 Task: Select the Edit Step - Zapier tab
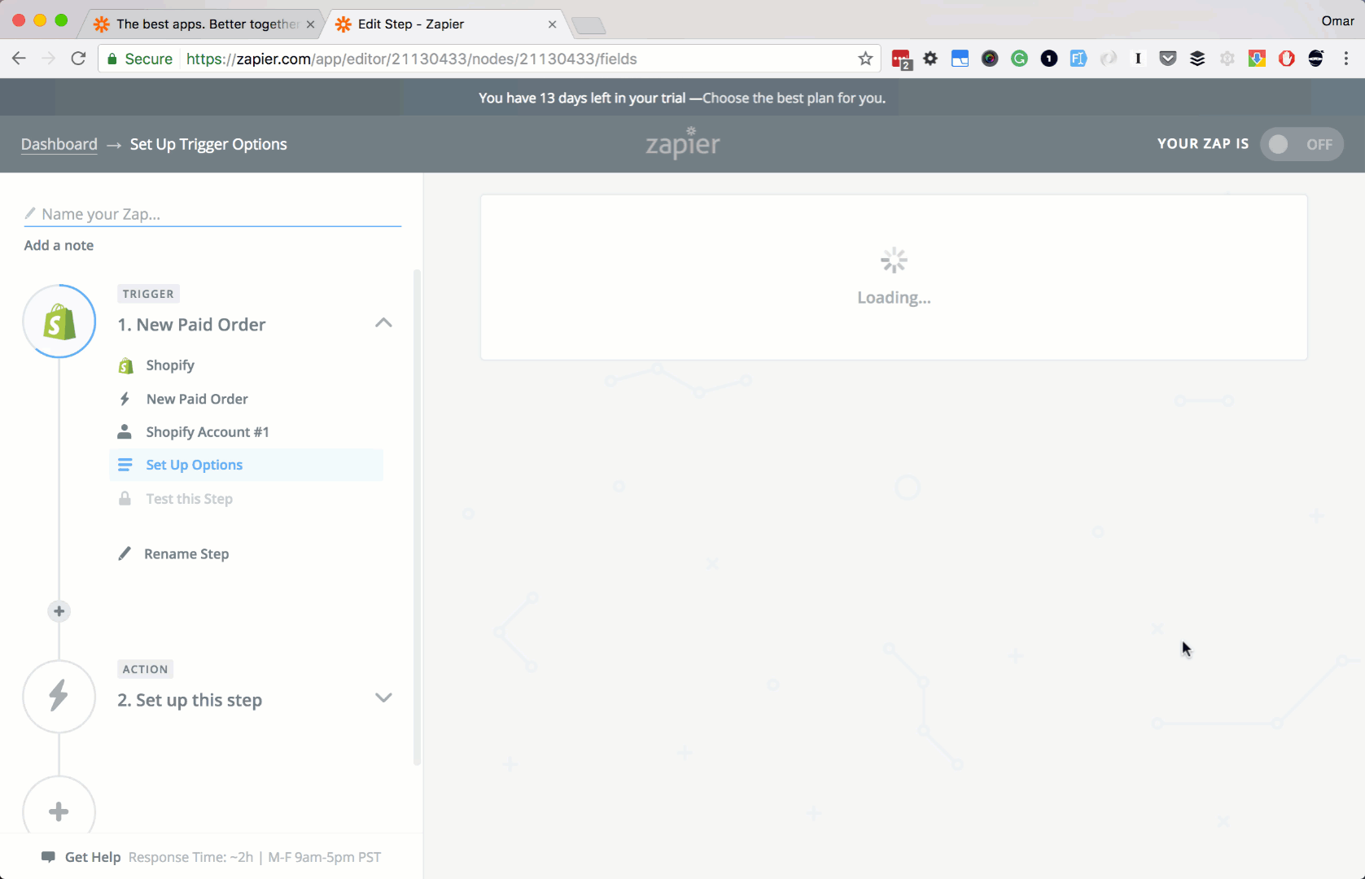(444, 24)
